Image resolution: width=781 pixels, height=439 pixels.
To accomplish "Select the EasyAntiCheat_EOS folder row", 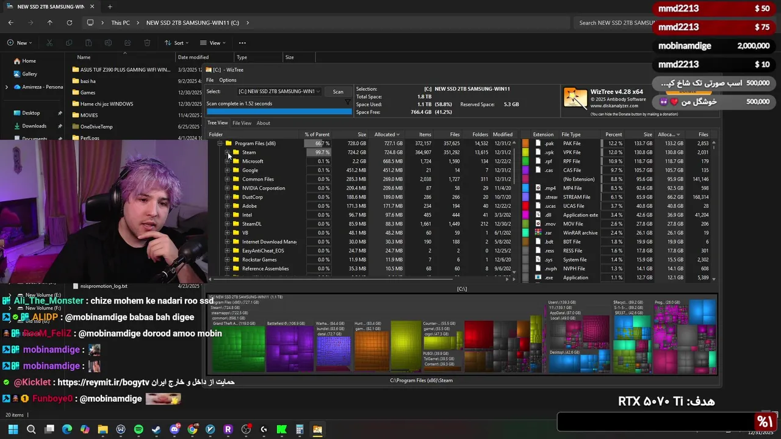I will pyautogui.click(x=361, y=251).
